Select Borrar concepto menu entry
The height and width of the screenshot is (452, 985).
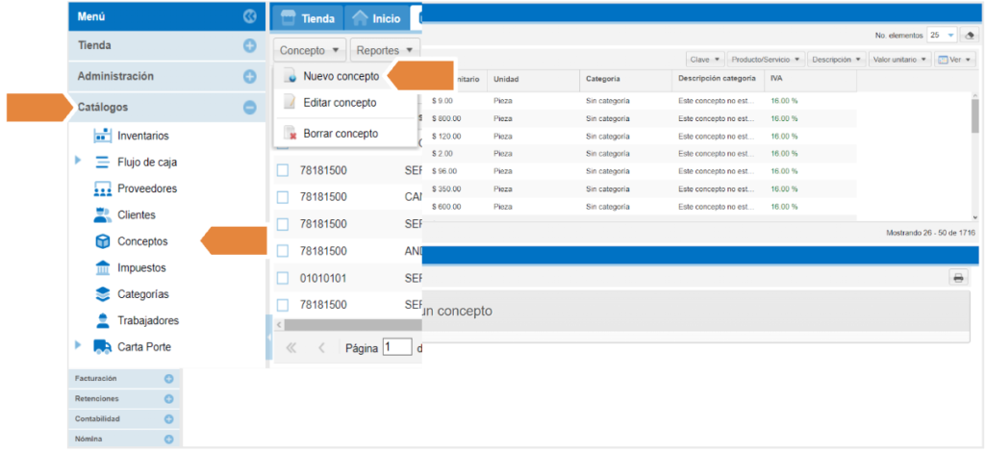(x=341, y=134)
